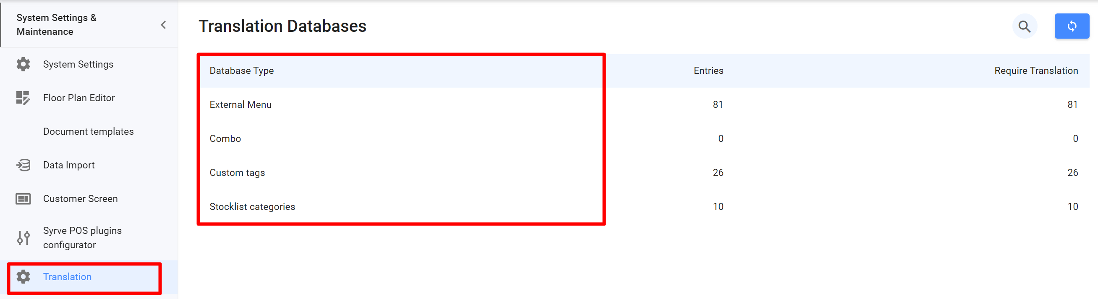
Task: Click the System Settings gear icon
Action: (x=24, y=64)
